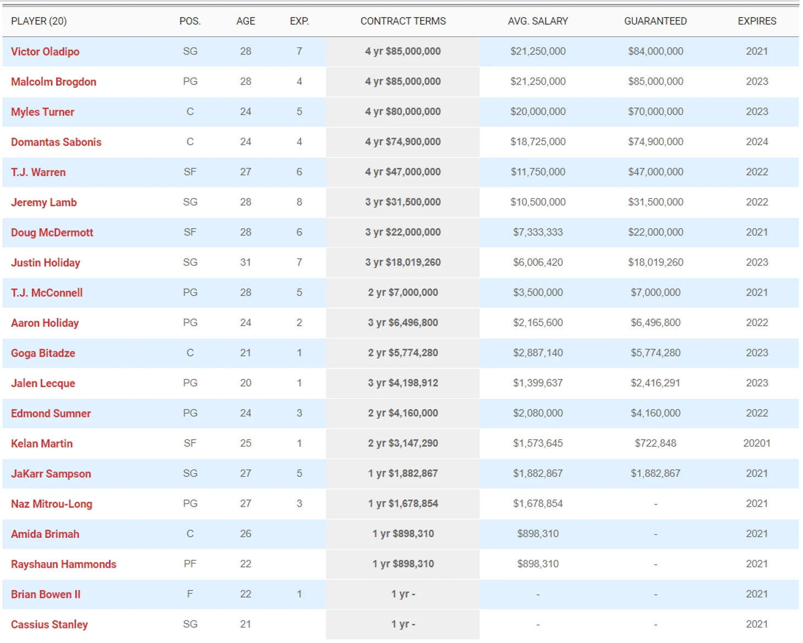Select the Domantas Sabonis link
The height and width of the screenshot is (643, 803).
pos(56,142)
